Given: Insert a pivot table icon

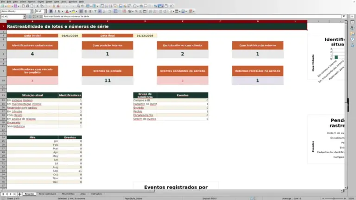Looking at the screenshot, I should point(129,6).
